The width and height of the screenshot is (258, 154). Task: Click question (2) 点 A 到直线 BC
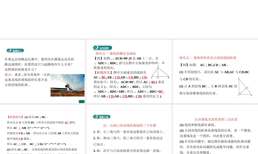coord(208,86)
